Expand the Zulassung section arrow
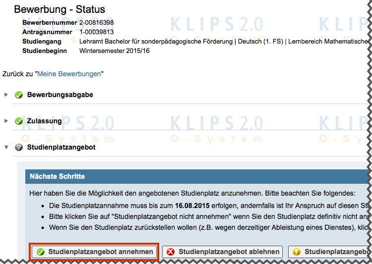 [x=6, y=121]
